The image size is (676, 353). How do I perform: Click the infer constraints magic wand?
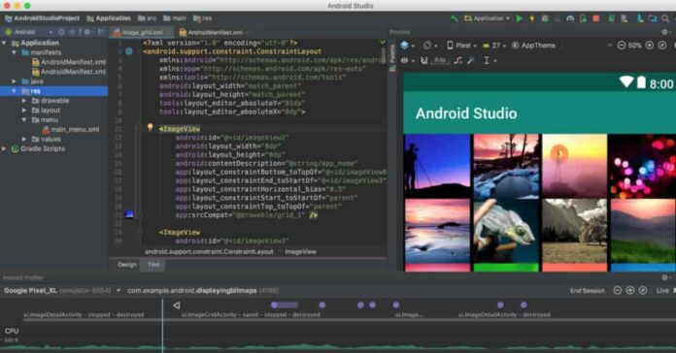(471, 61)
